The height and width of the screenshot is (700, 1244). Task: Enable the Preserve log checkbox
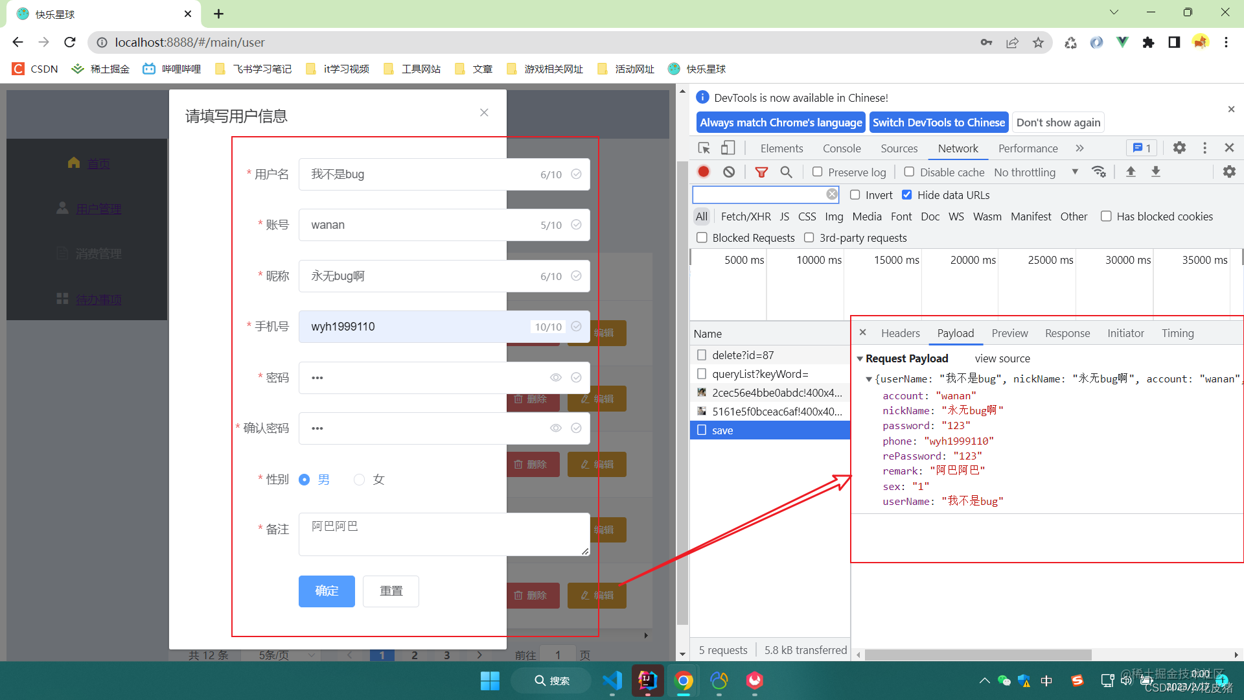pos(818,172)
